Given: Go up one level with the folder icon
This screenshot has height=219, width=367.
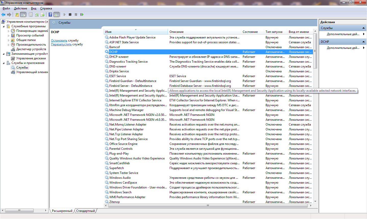Looking at the screenshot, I should pyautogui.click(x=17, y=15).
